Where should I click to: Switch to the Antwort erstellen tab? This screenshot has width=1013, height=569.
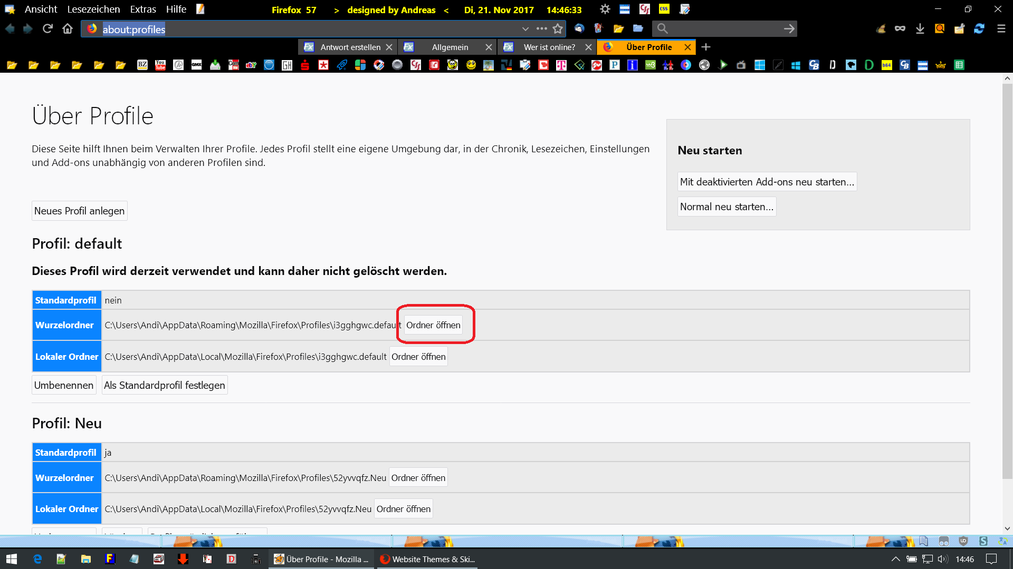click(350, 47)
